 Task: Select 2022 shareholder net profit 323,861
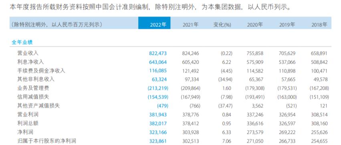[x=158, y=141]
